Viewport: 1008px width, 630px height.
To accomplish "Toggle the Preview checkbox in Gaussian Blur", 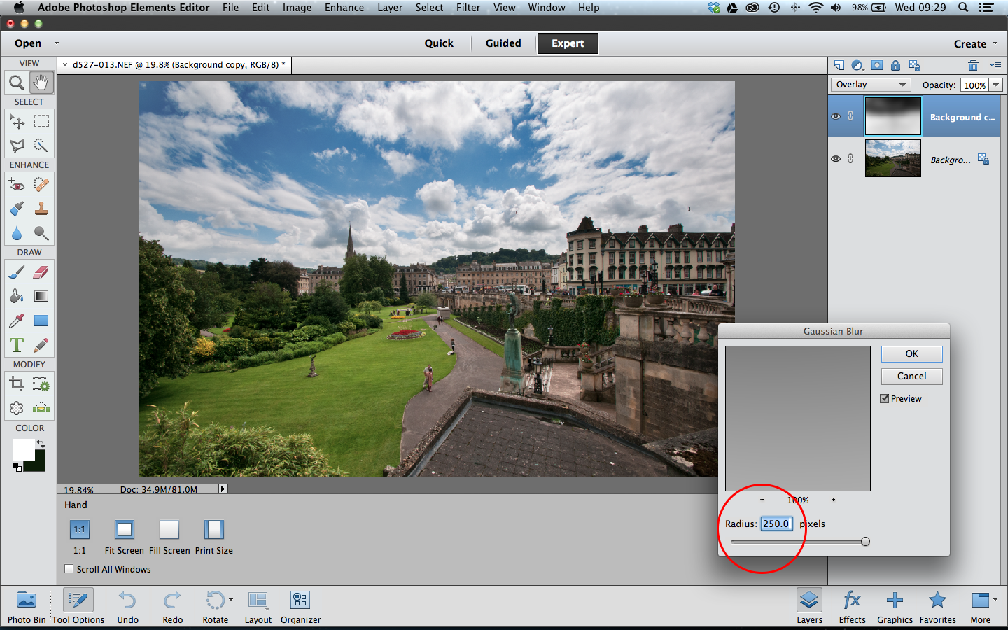I will 885,398.
